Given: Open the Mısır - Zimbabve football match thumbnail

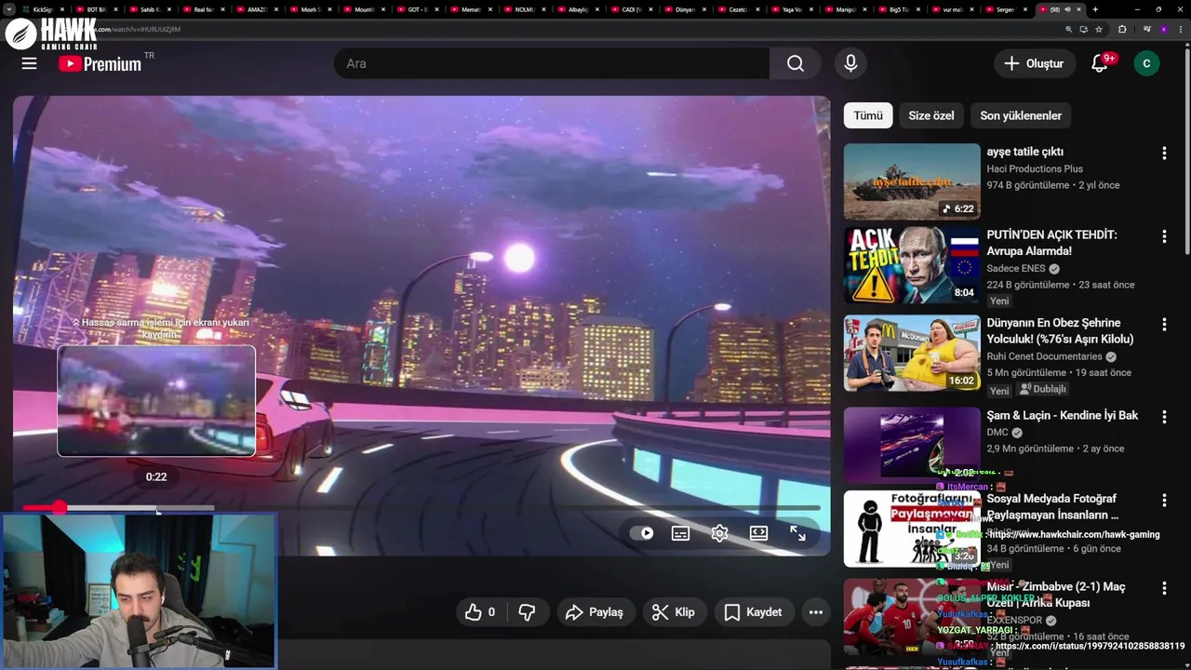Looking at the screenshot, I should pos(912,617).
